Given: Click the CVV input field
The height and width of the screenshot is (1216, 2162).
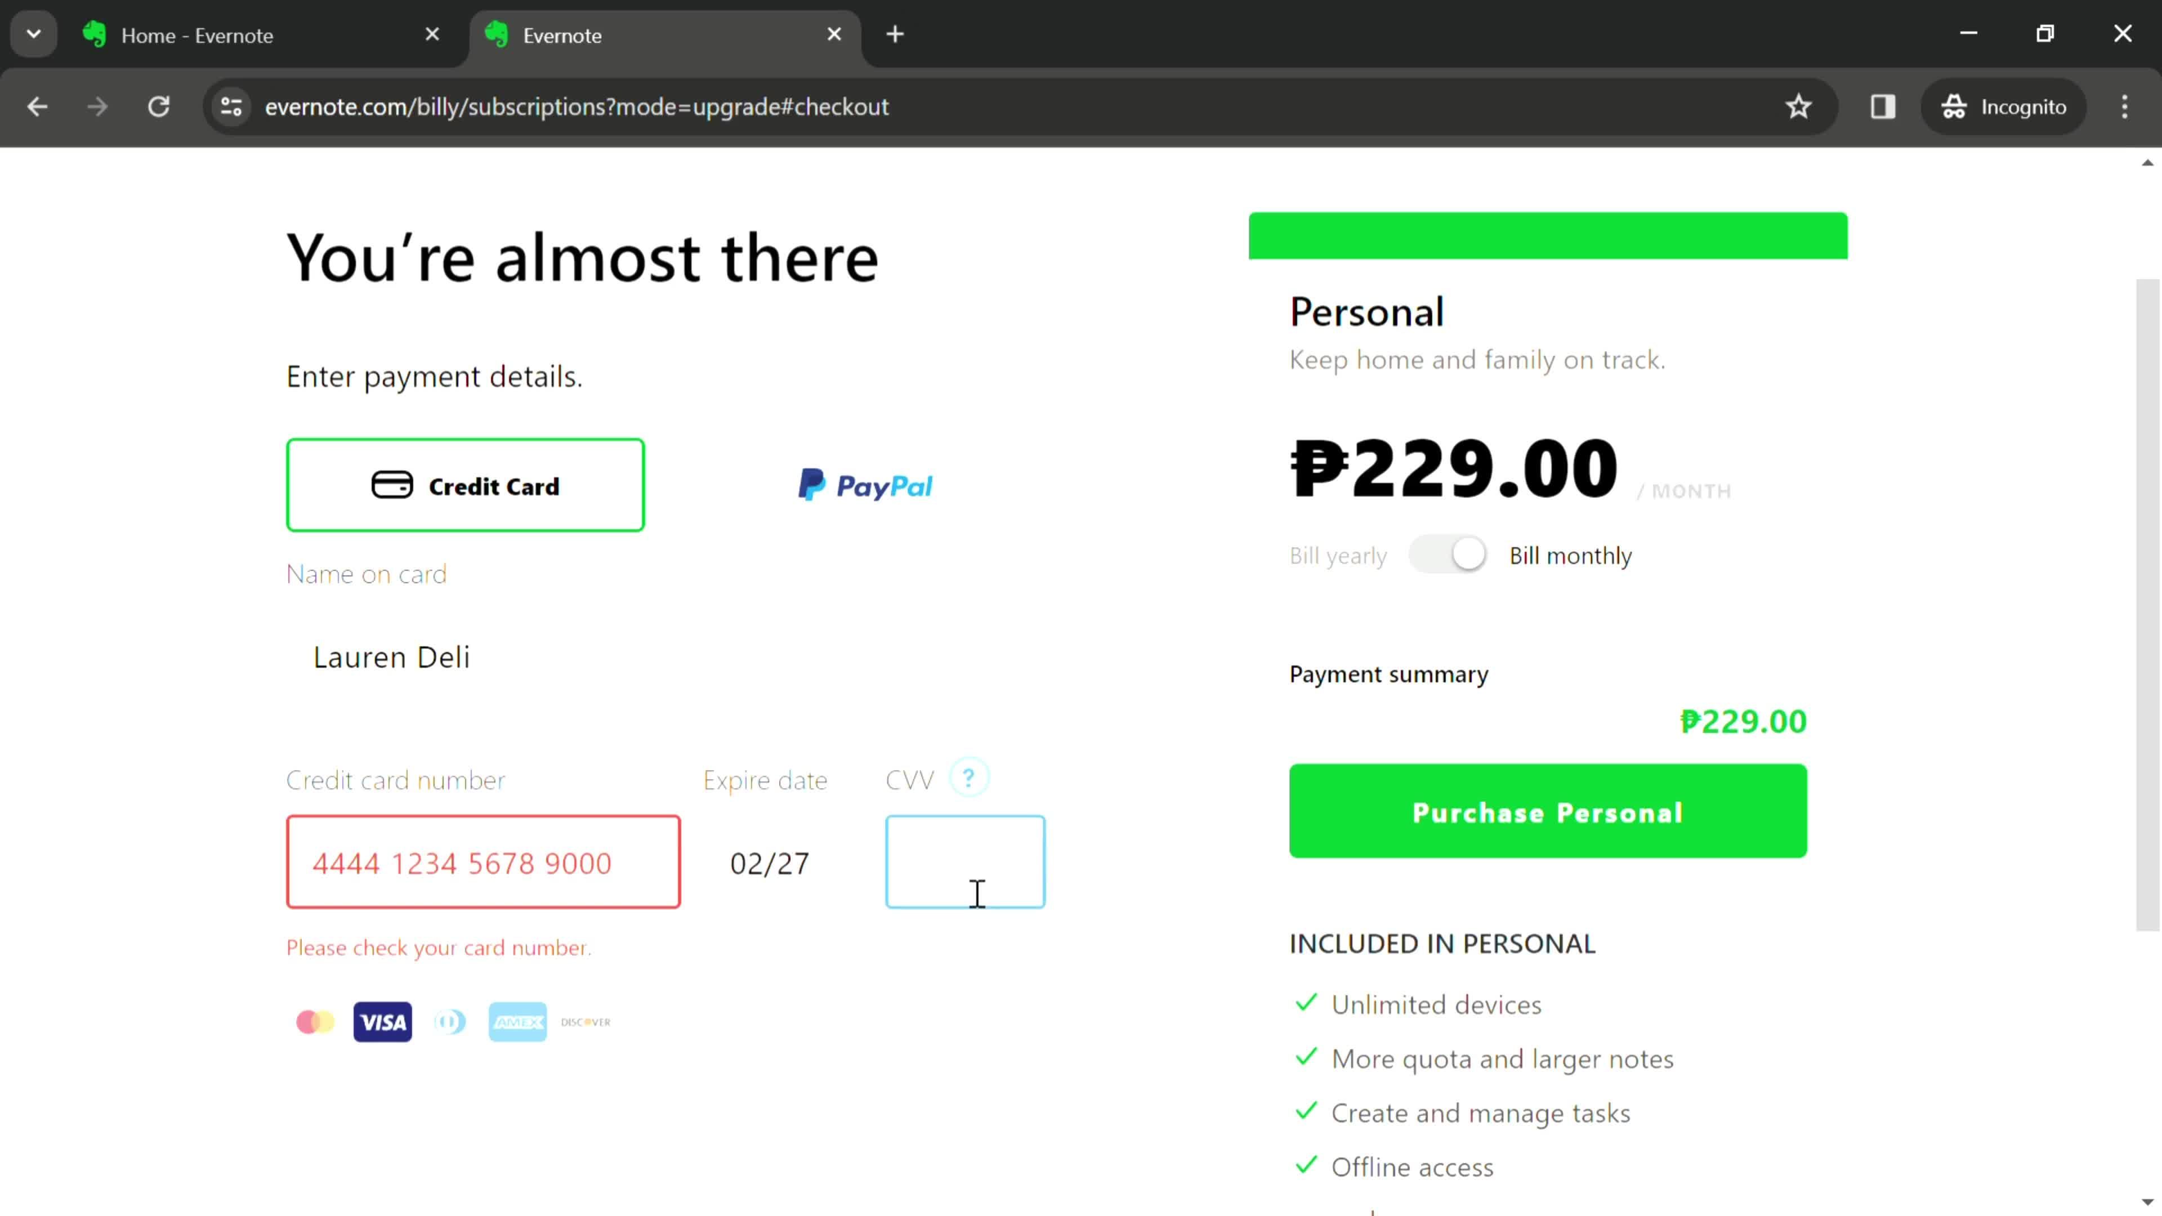Looking at the screenshot, I should [967, 862].
